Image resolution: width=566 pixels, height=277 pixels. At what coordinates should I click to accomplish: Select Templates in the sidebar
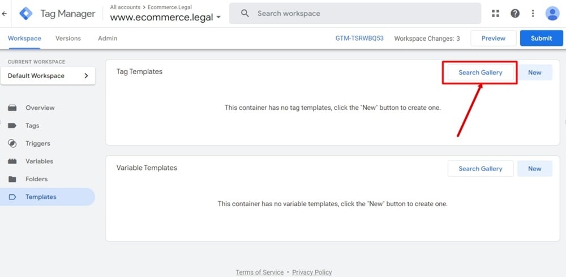point(48,197)
